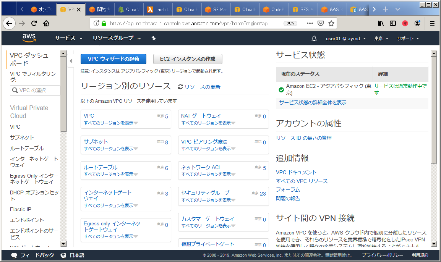Open the page actions three-dots menu

pos(310,23)
